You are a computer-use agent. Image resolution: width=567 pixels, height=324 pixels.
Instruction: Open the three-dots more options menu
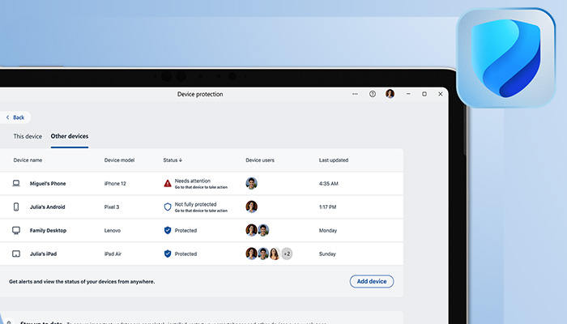pos(355,94)
